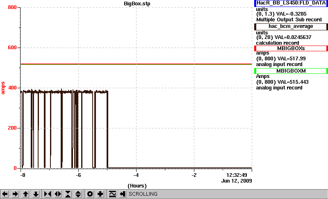The image size is (328, 199).
Task: Zoom out horizontally with the outward arrows icon
Action: tap(58, 194)
